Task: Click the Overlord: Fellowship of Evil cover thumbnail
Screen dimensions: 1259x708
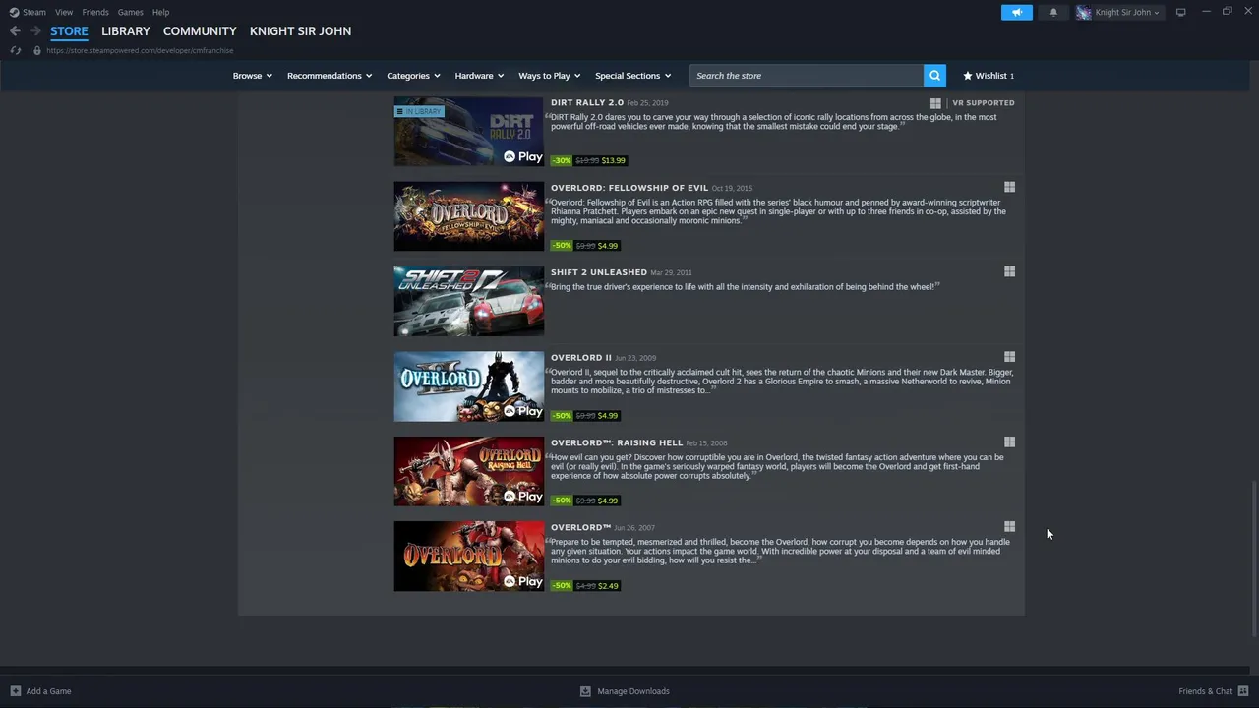Action: coord(469,216)
